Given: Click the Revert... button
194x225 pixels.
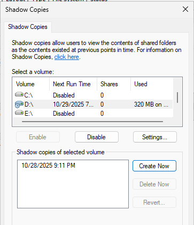Looking at the screenshot, I should 154,202.
